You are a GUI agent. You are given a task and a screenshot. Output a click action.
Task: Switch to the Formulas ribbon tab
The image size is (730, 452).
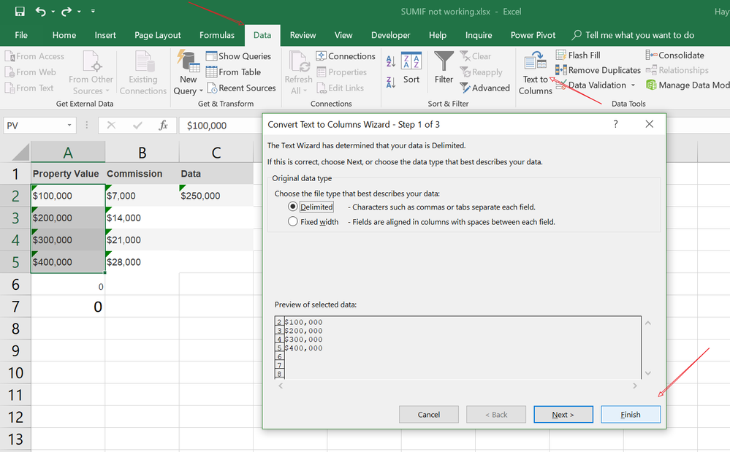(x=217, y=35)
